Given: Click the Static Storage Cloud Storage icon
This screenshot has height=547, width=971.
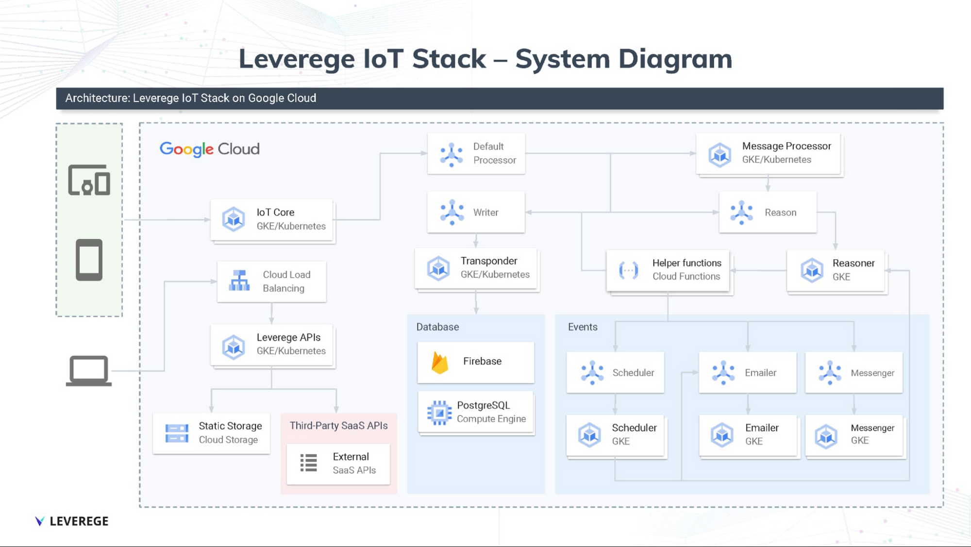Looking at the screenshot, I should tap(177, 433).
